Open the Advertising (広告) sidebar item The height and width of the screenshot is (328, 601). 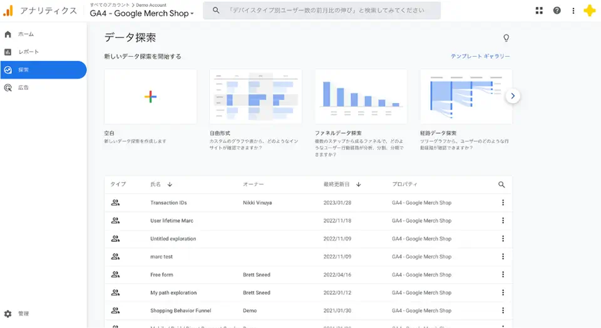point(43,87)
